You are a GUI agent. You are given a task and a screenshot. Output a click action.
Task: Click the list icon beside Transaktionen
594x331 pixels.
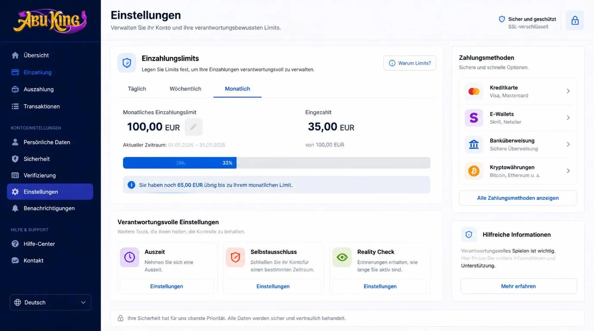click(x=15, y=106)
